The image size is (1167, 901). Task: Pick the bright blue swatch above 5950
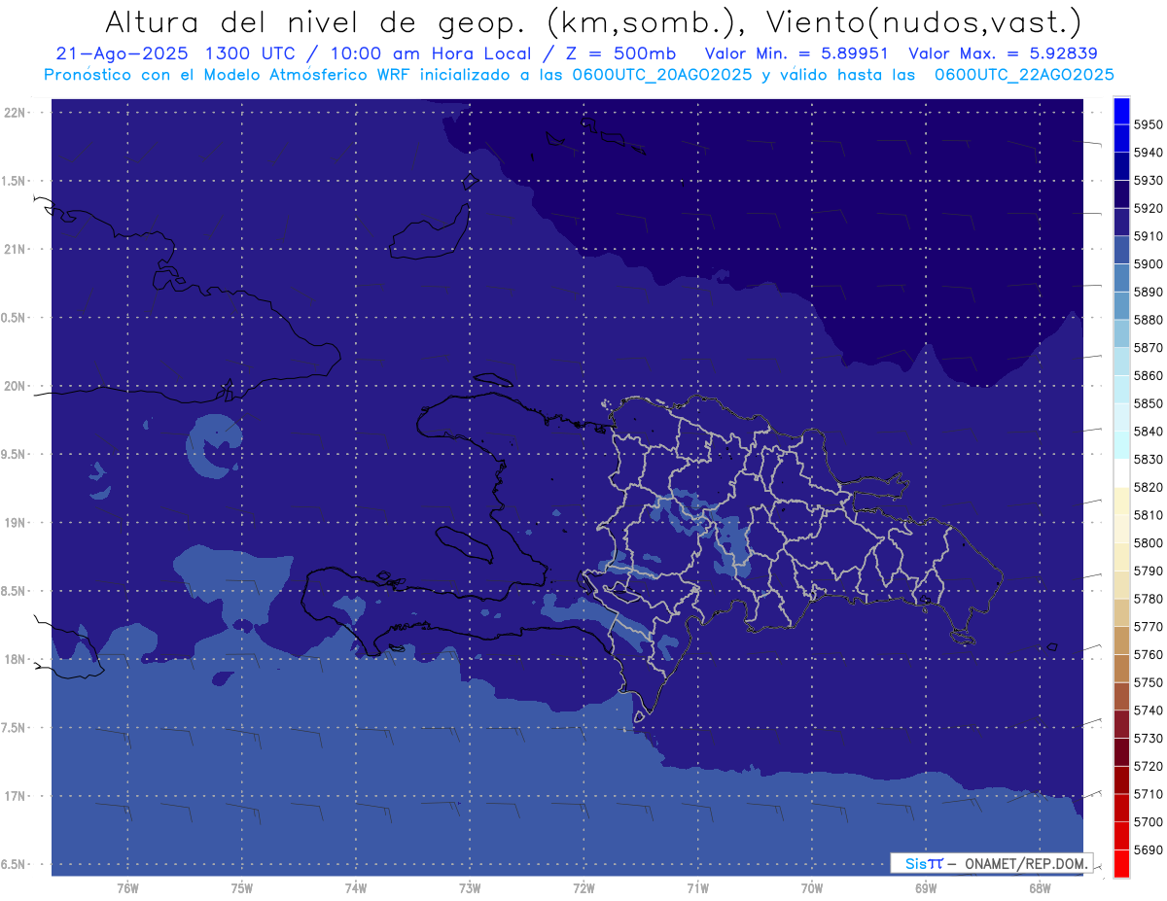(1121, 110)
